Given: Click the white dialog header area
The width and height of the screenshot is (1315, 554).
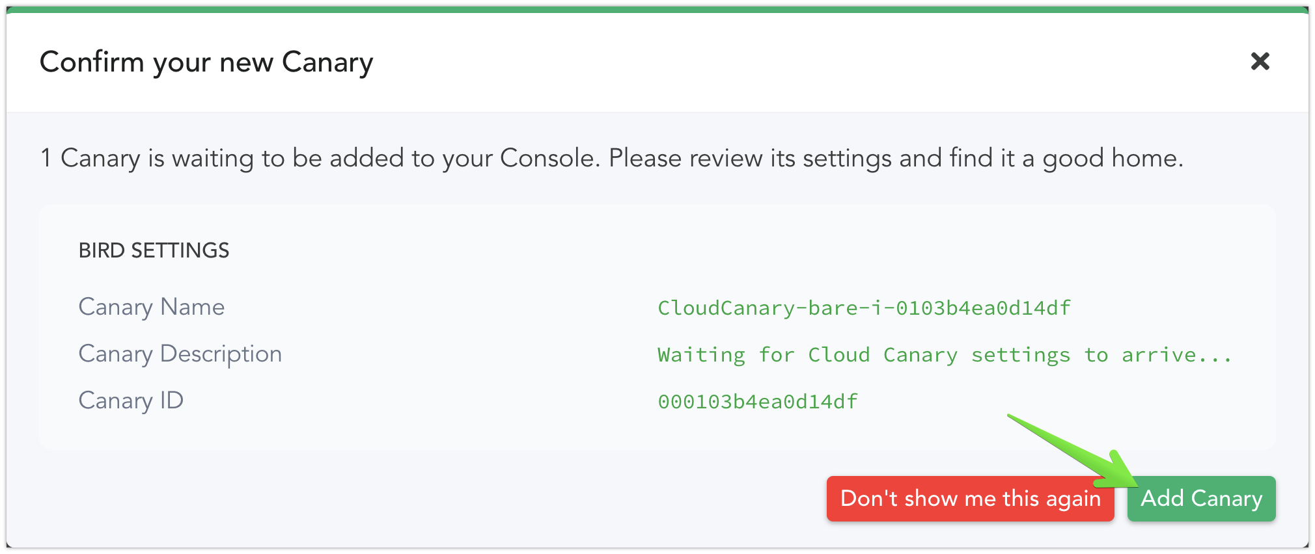Looking at the screenshot, I should [781, 62].
